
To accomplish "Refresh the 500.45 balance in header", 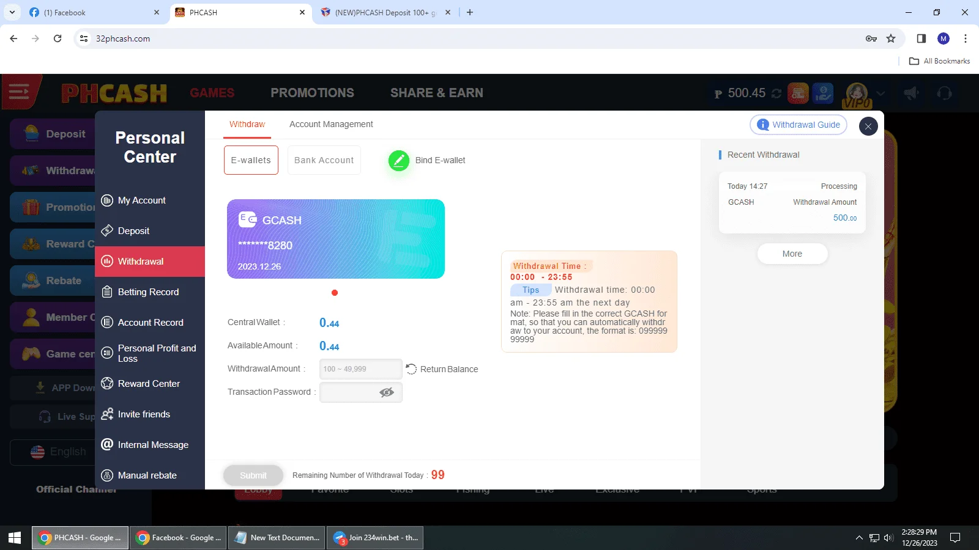I will coord(776,94).
